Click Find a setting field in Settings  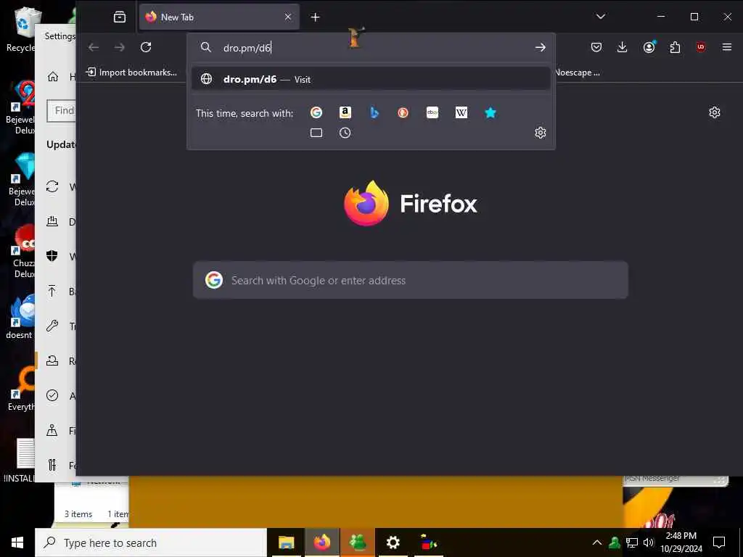tap(62, 111)
